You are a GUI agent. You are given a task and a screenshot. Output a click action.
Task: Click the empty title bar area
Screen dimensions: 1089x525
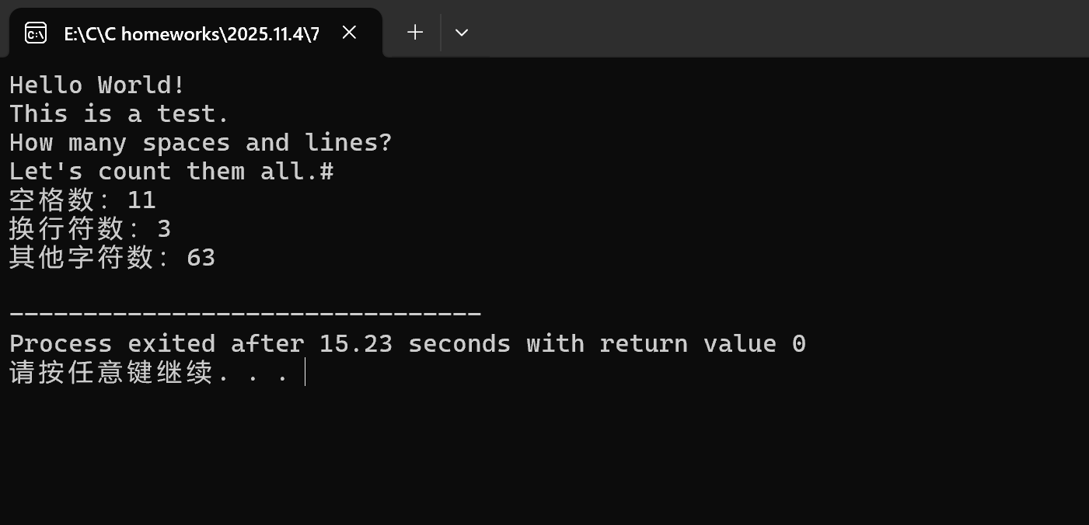(777, 30)
